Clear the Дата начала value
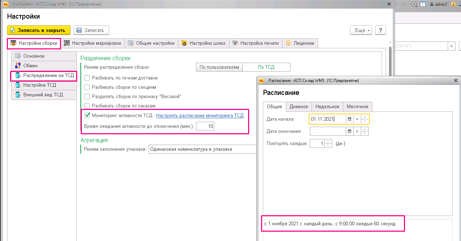The image size is (461, 241). point(357,119)
